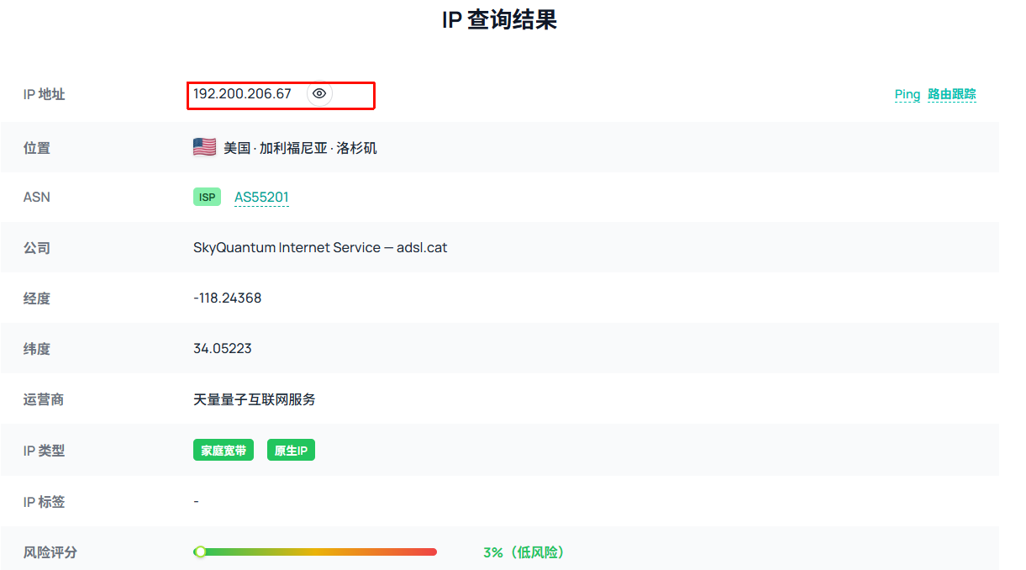Click the latitude value 34.05223
This screenshot has width=1026, height=570.
223,349
